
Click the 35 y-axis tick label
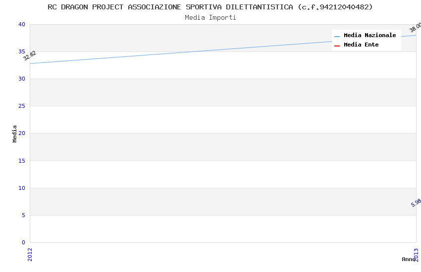point(21,52)
